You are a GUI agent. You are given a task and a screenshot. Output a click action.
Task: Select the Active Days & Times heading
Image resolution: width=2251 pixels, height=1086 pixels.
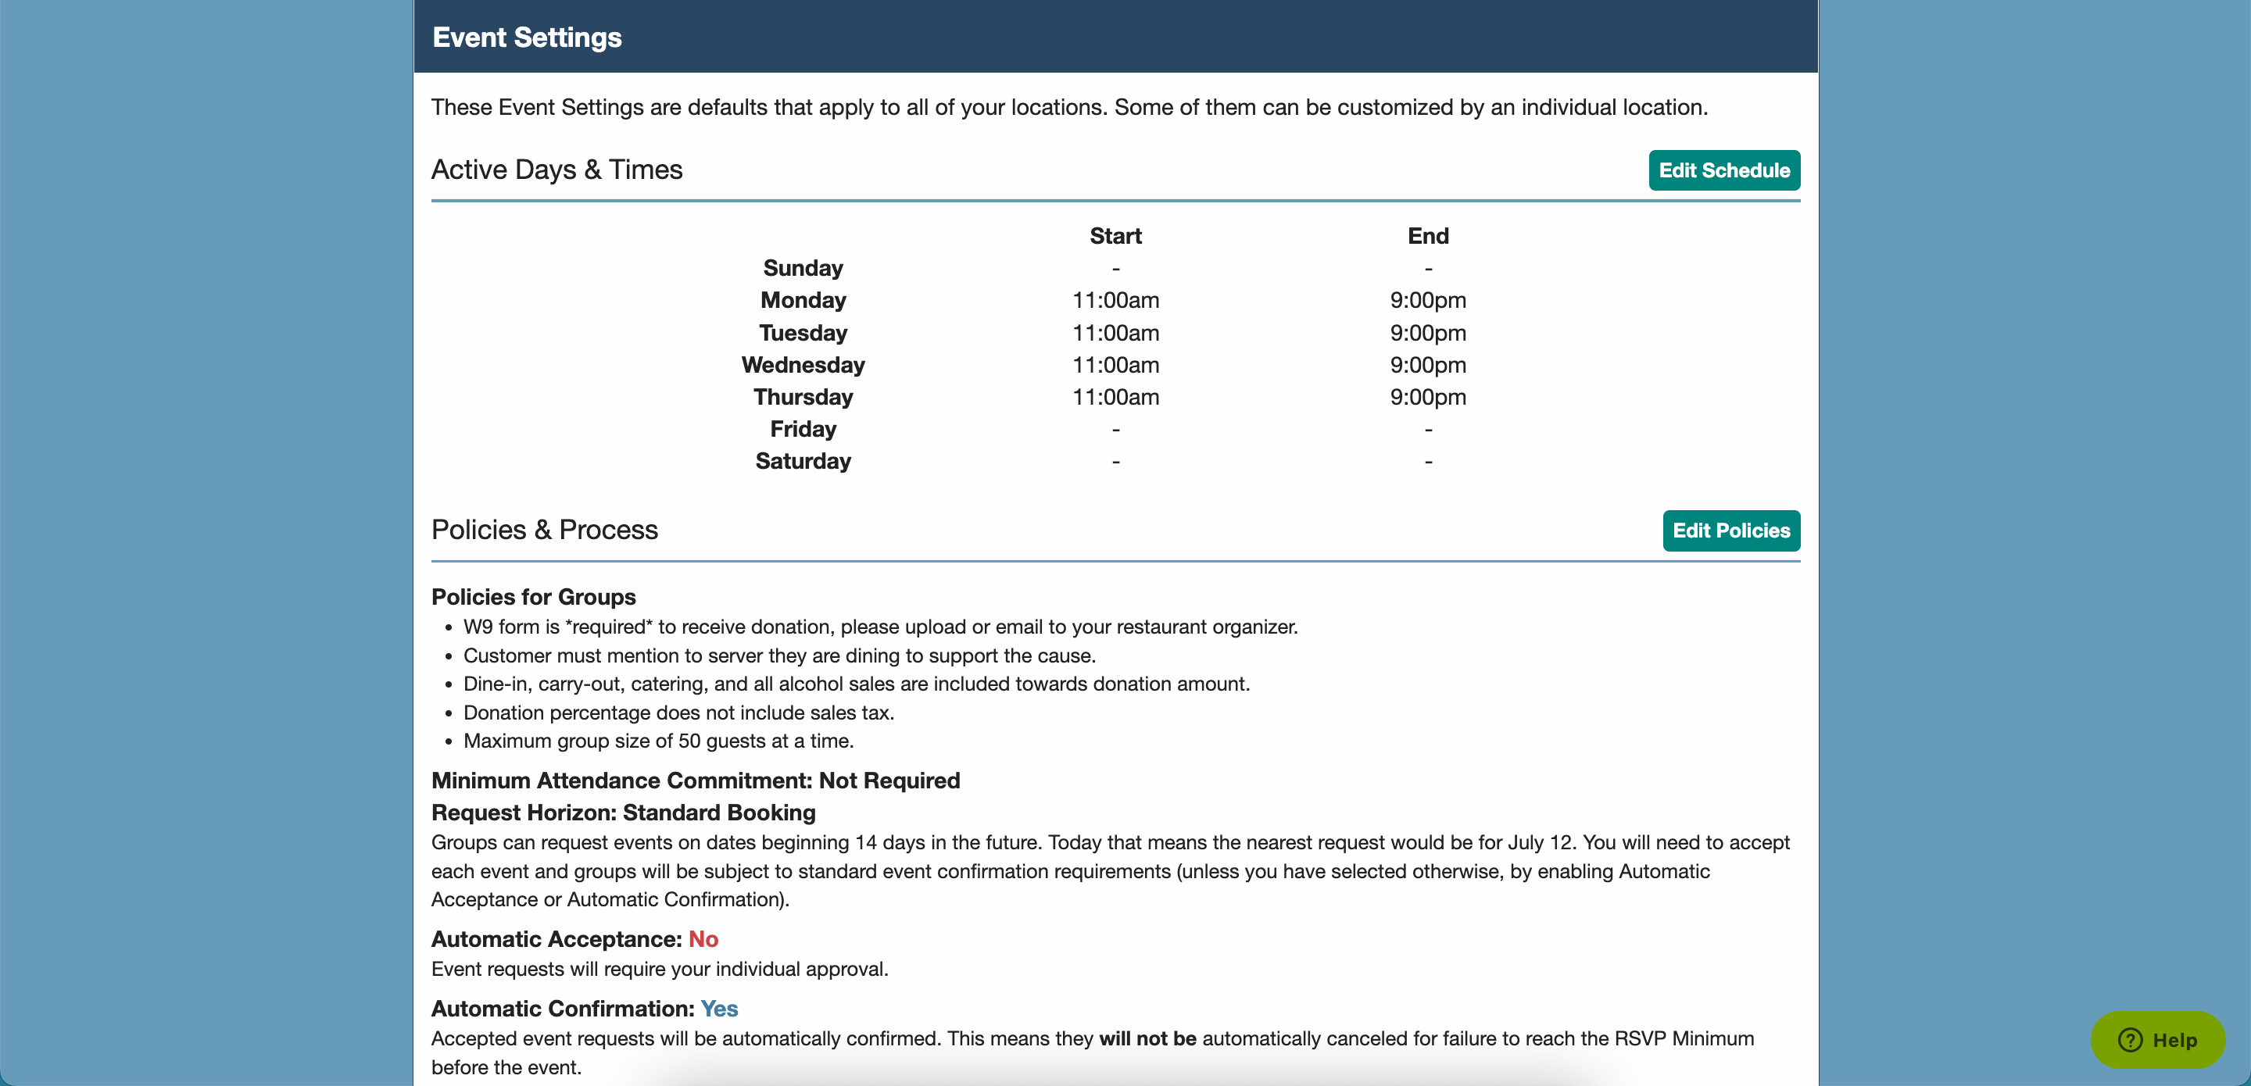point(556,170)
